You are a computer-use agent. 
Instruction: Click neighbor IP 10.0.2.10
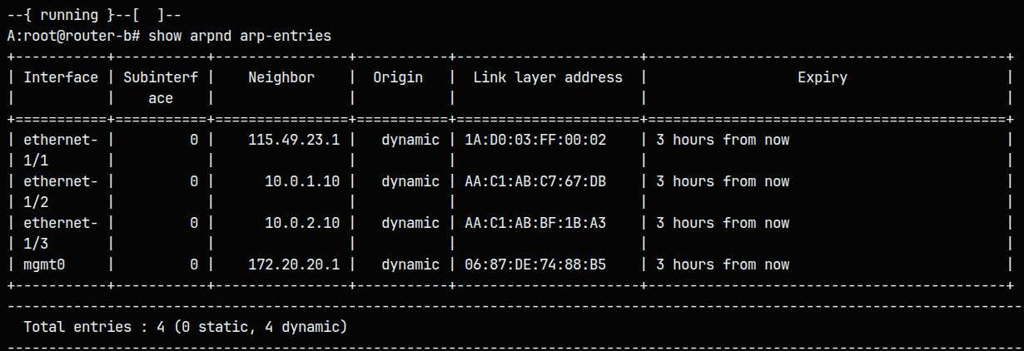click(x=302, y=223)
